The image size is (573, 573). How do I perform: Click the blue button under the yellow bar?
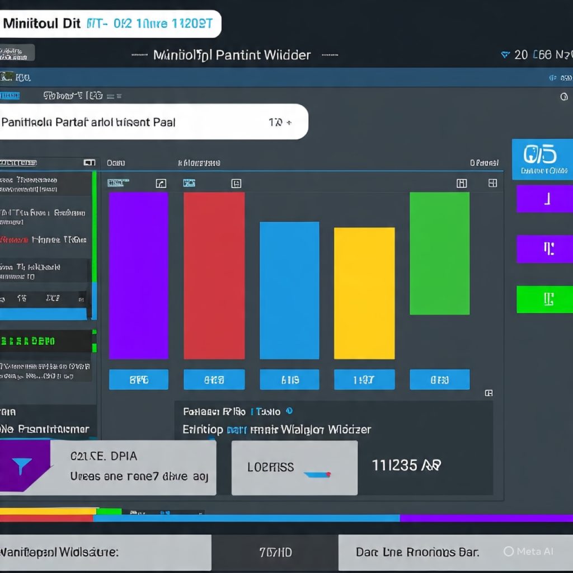[x=364, y=380]
